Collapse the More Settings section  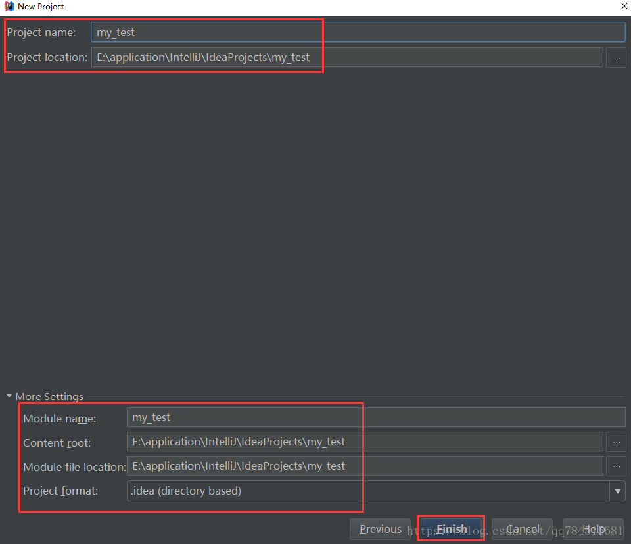tap(9, 396)
